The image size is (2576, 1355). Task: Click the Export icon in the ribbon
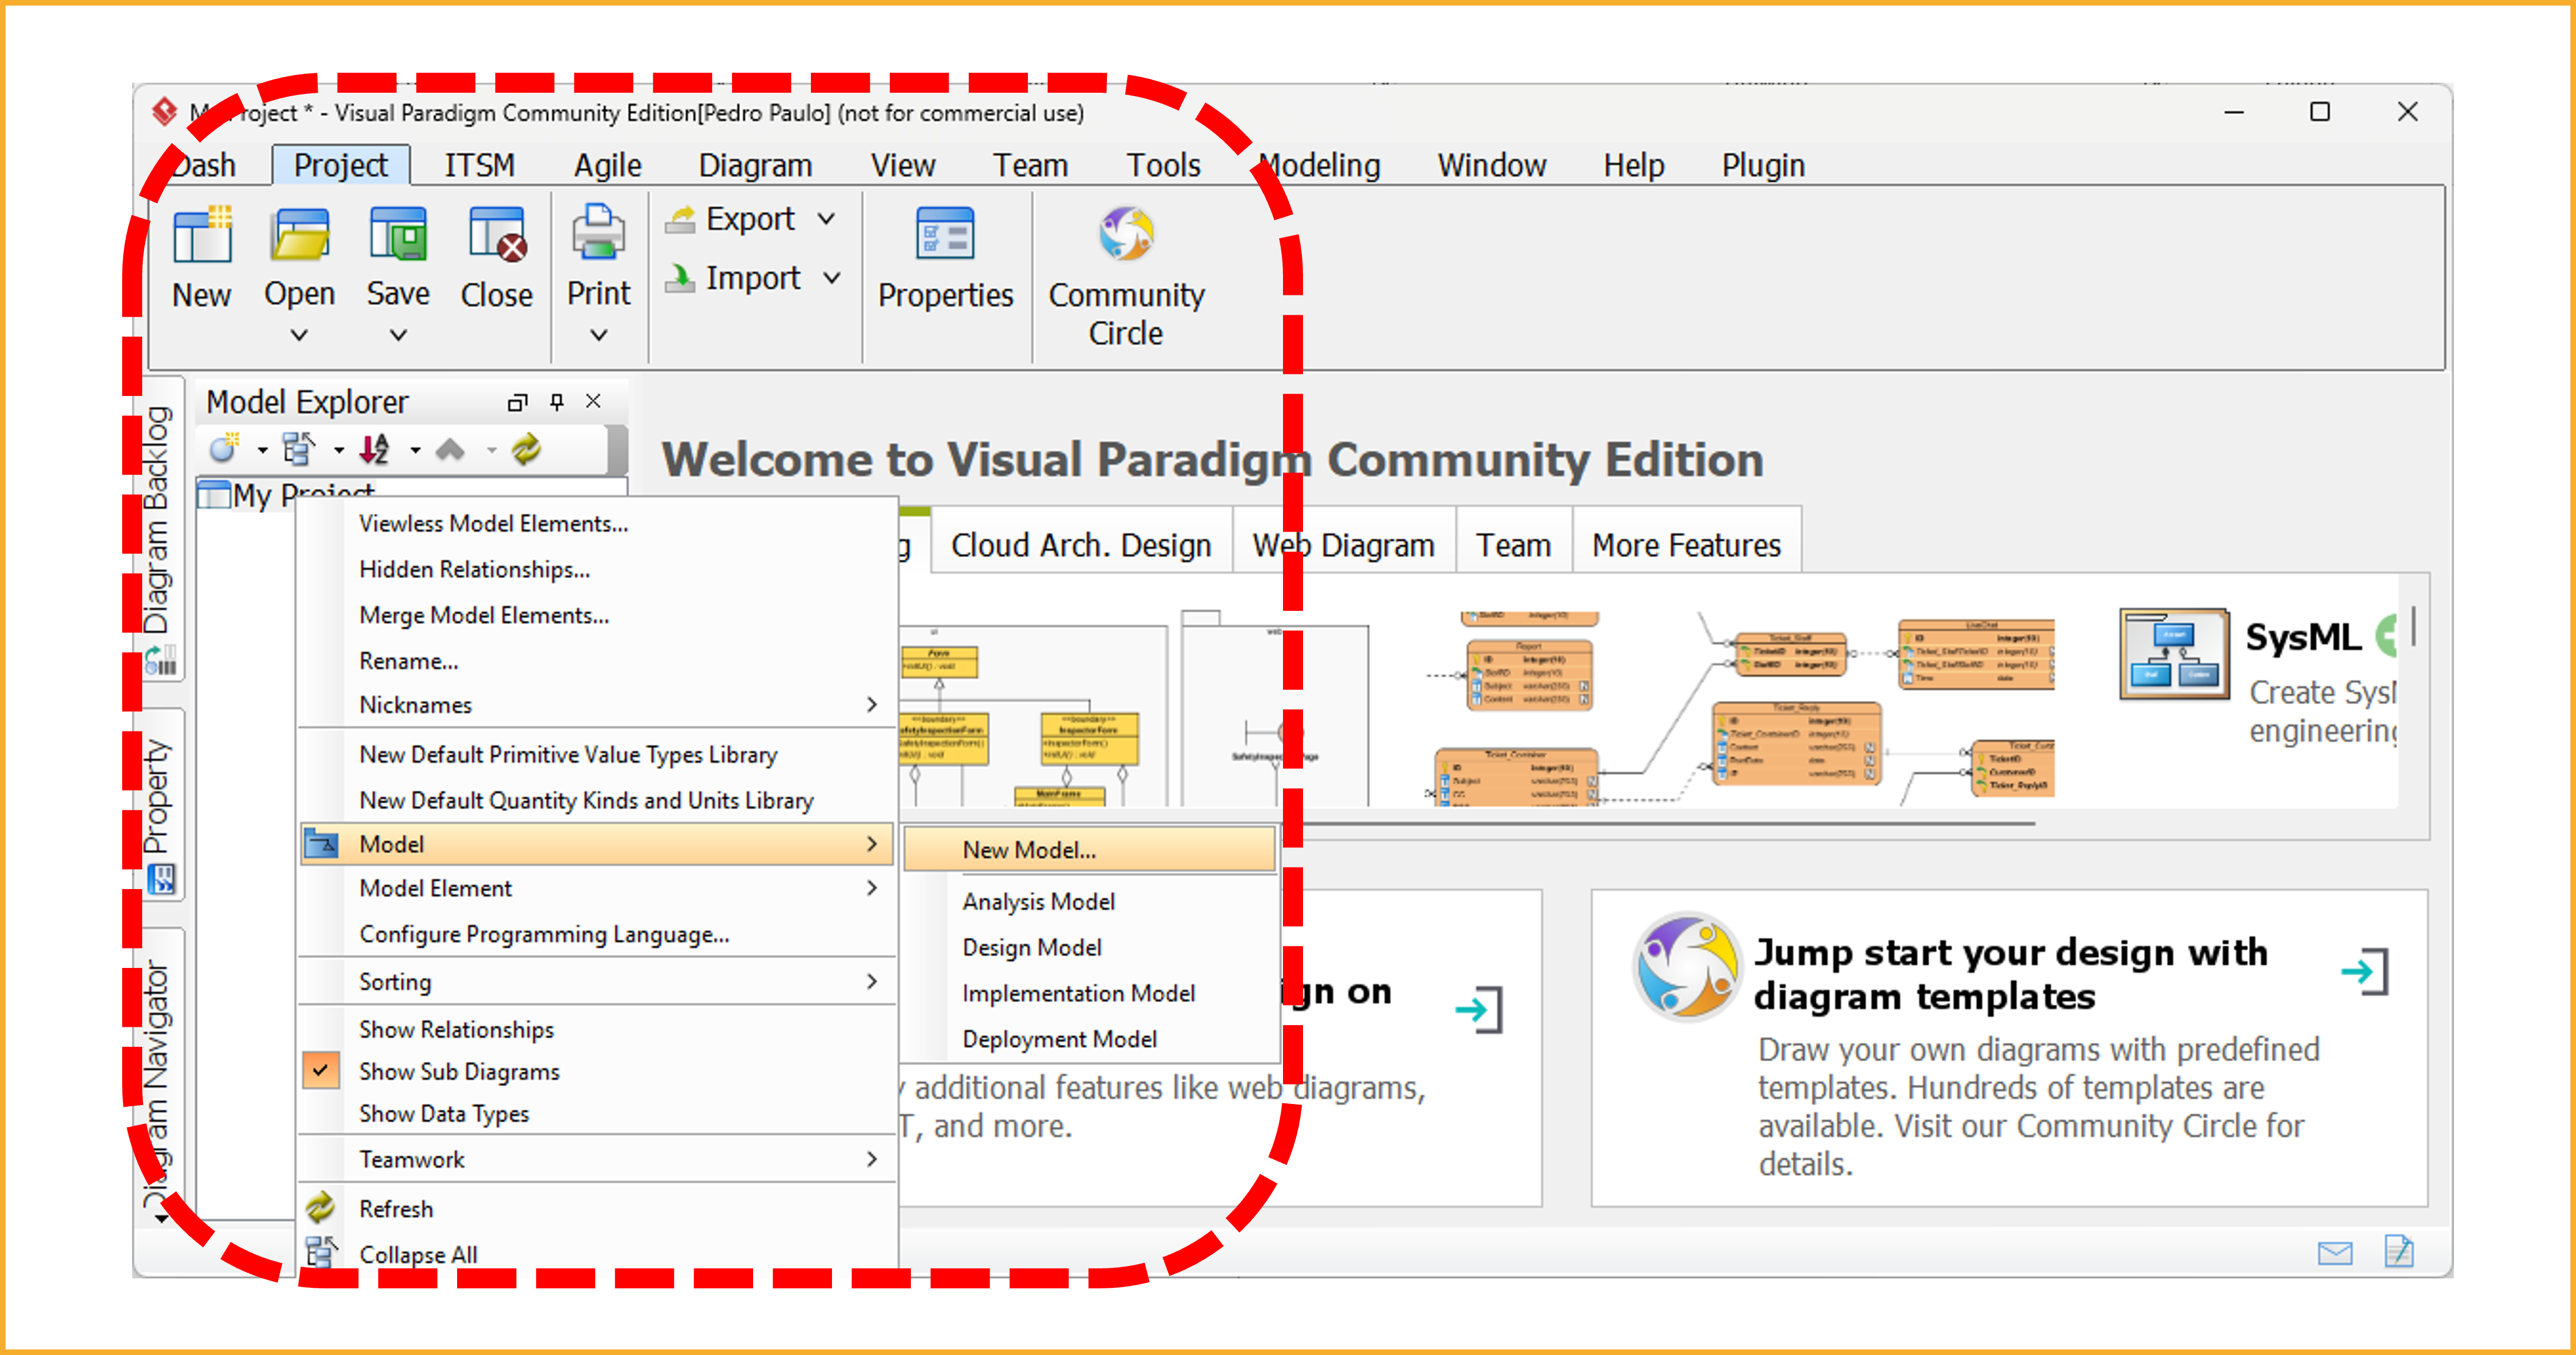681,219
